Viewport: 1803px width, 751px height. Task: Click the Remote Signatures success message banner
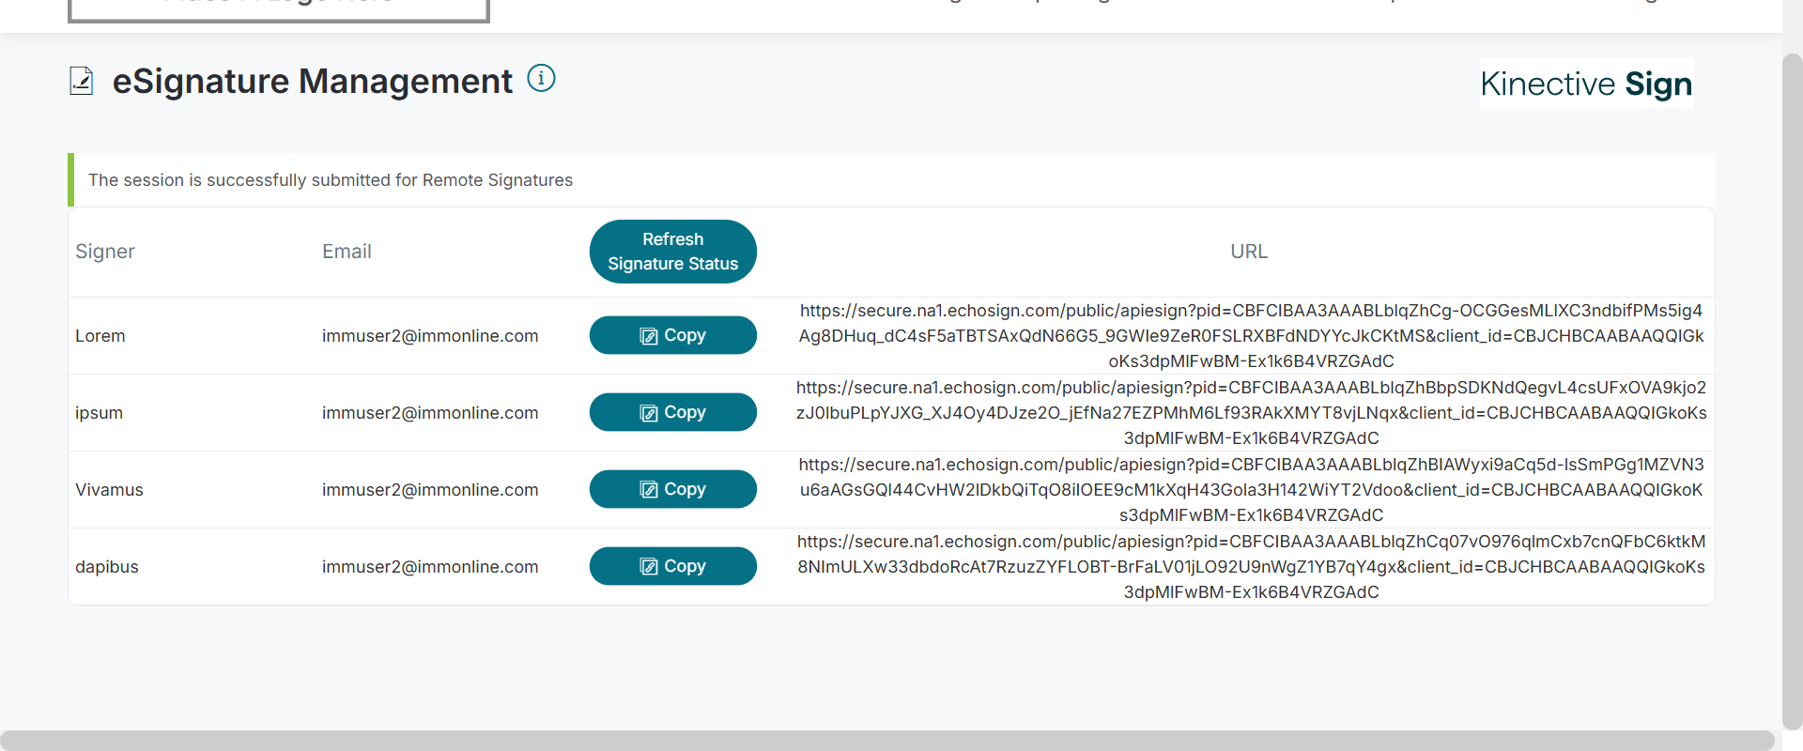pos(331,180)
